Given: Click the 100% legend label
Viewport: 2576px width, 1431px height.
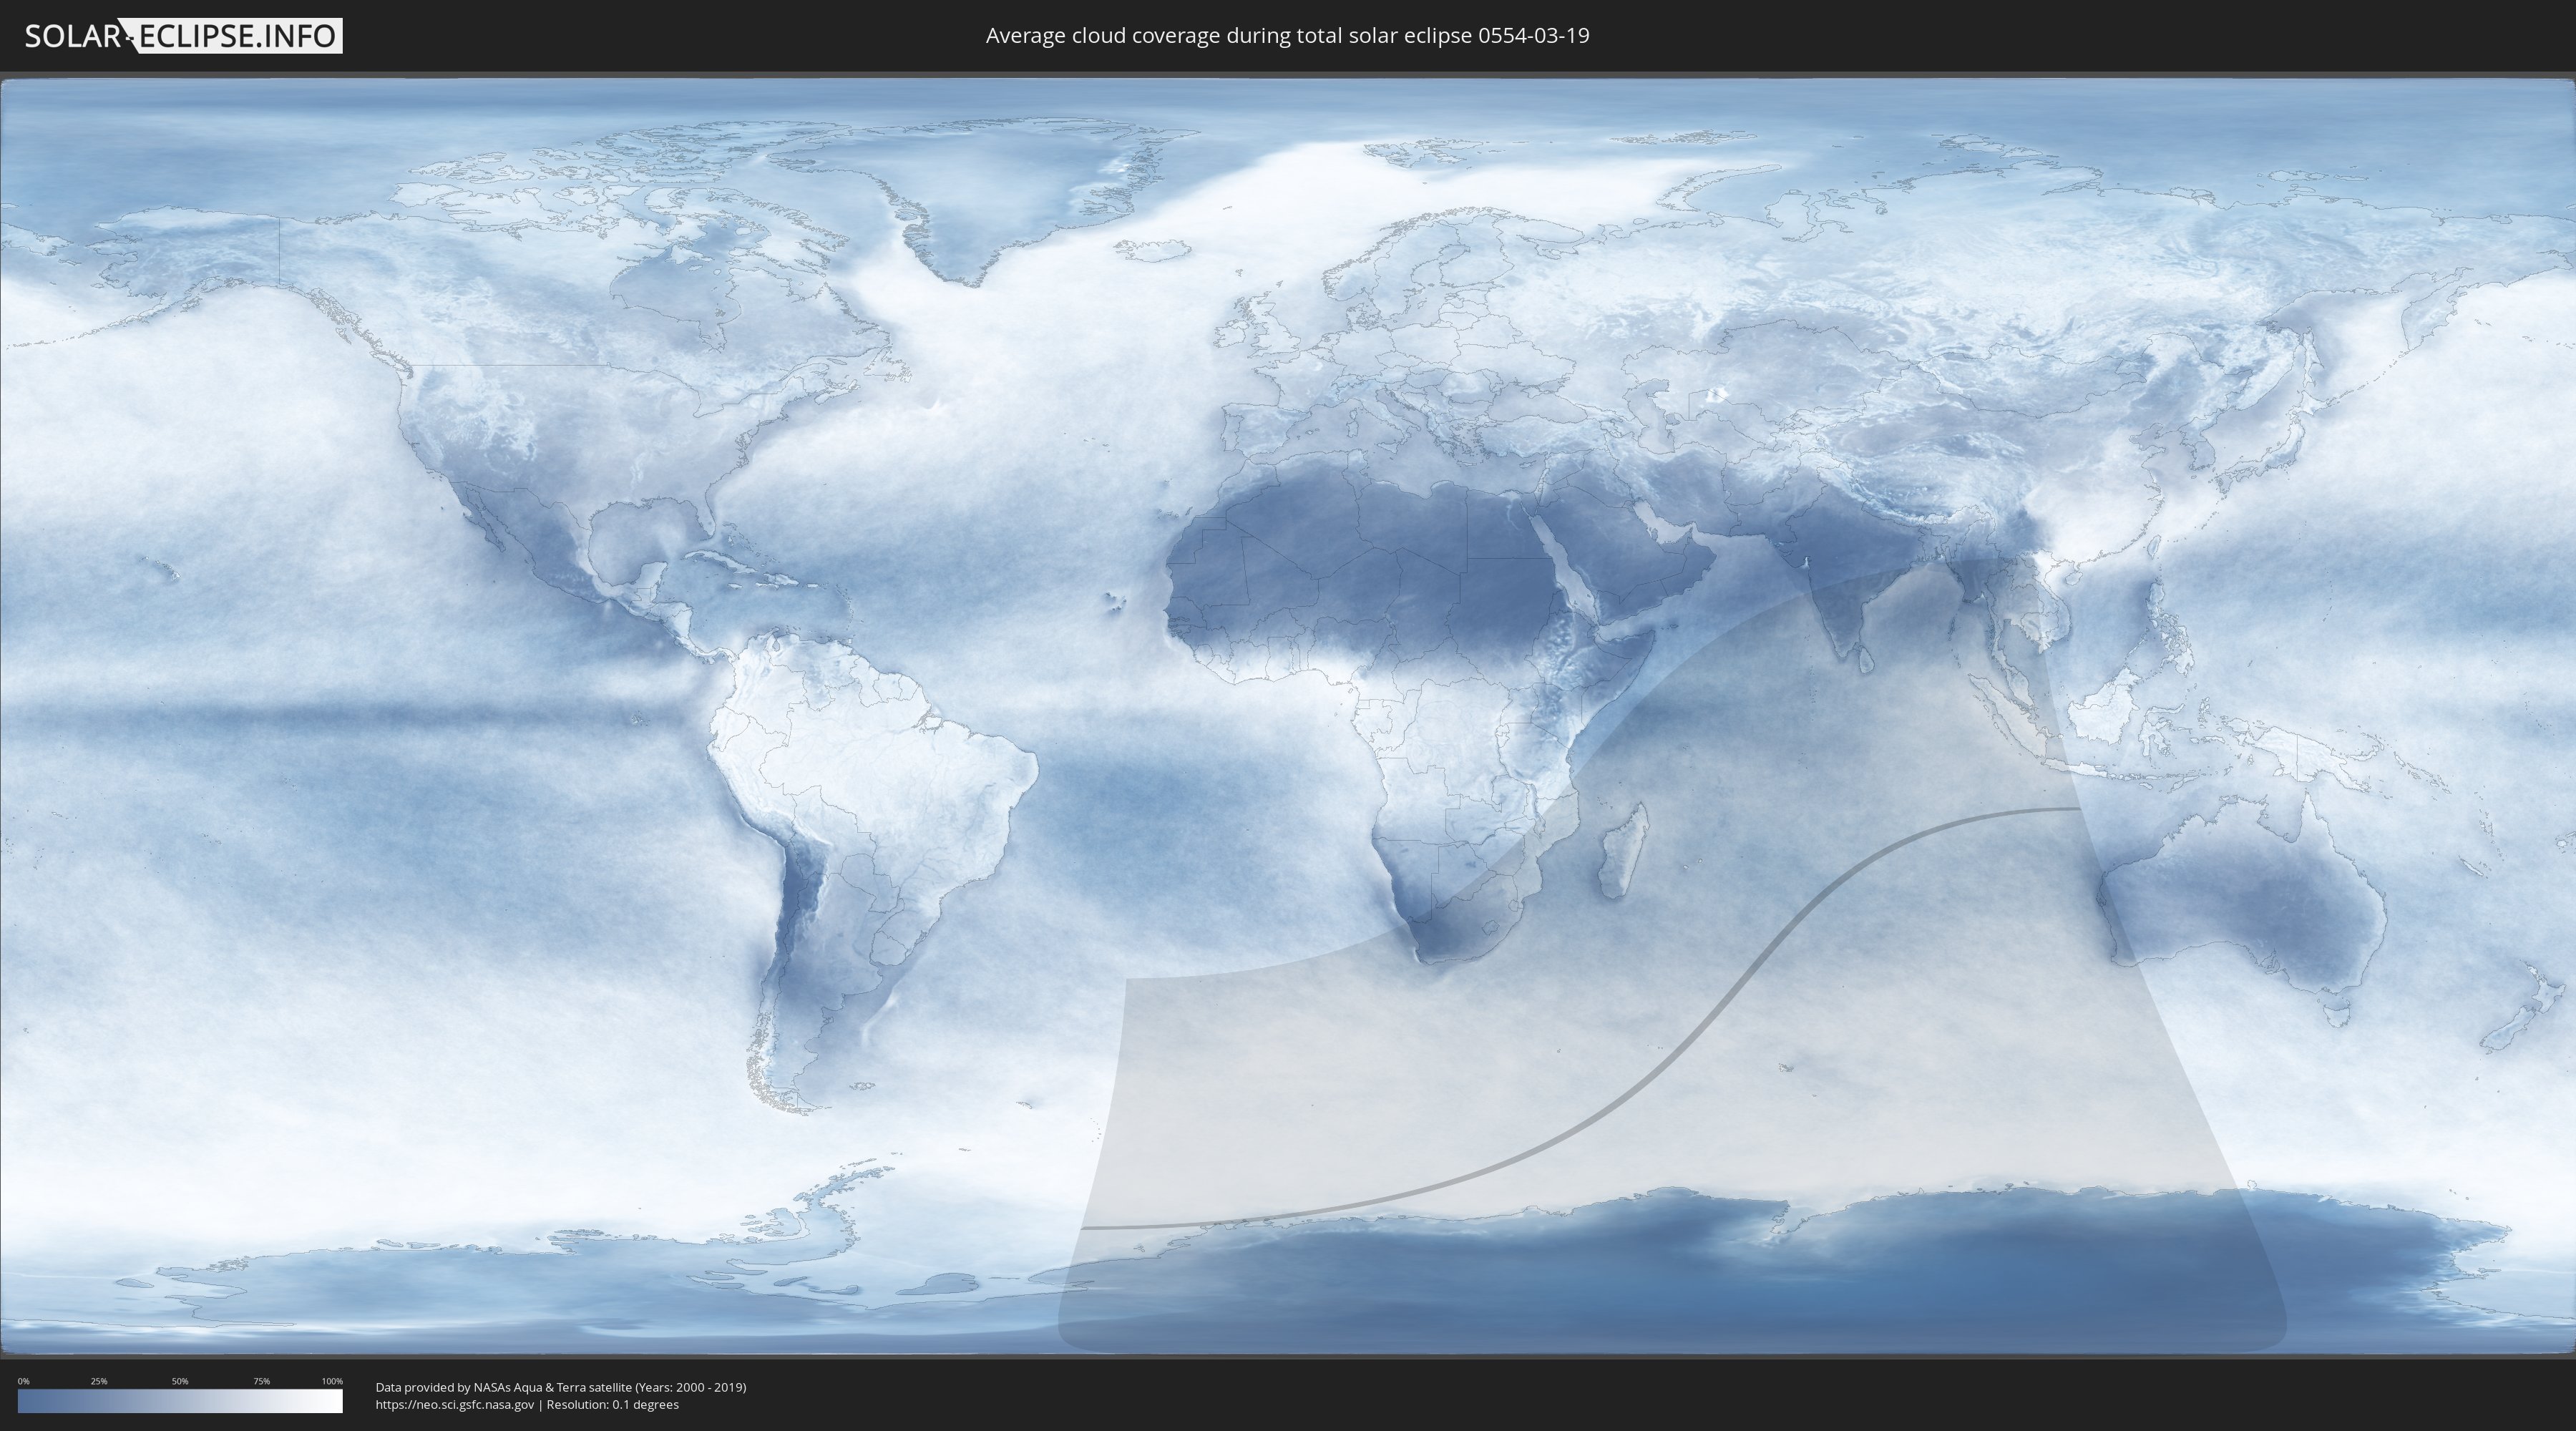Looking at the screenshot, I should 332,1381.
